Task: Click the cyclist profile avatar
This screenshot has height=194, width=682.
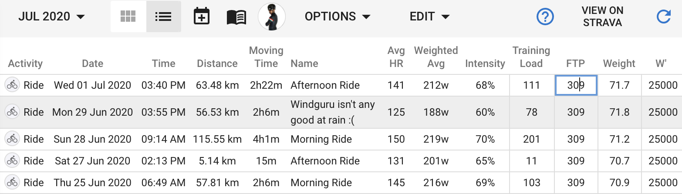Action: [x=272, y=17]
